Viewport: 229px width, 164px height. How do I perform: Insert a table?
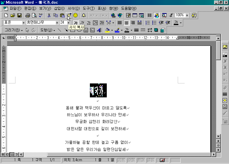pos(135,15)
